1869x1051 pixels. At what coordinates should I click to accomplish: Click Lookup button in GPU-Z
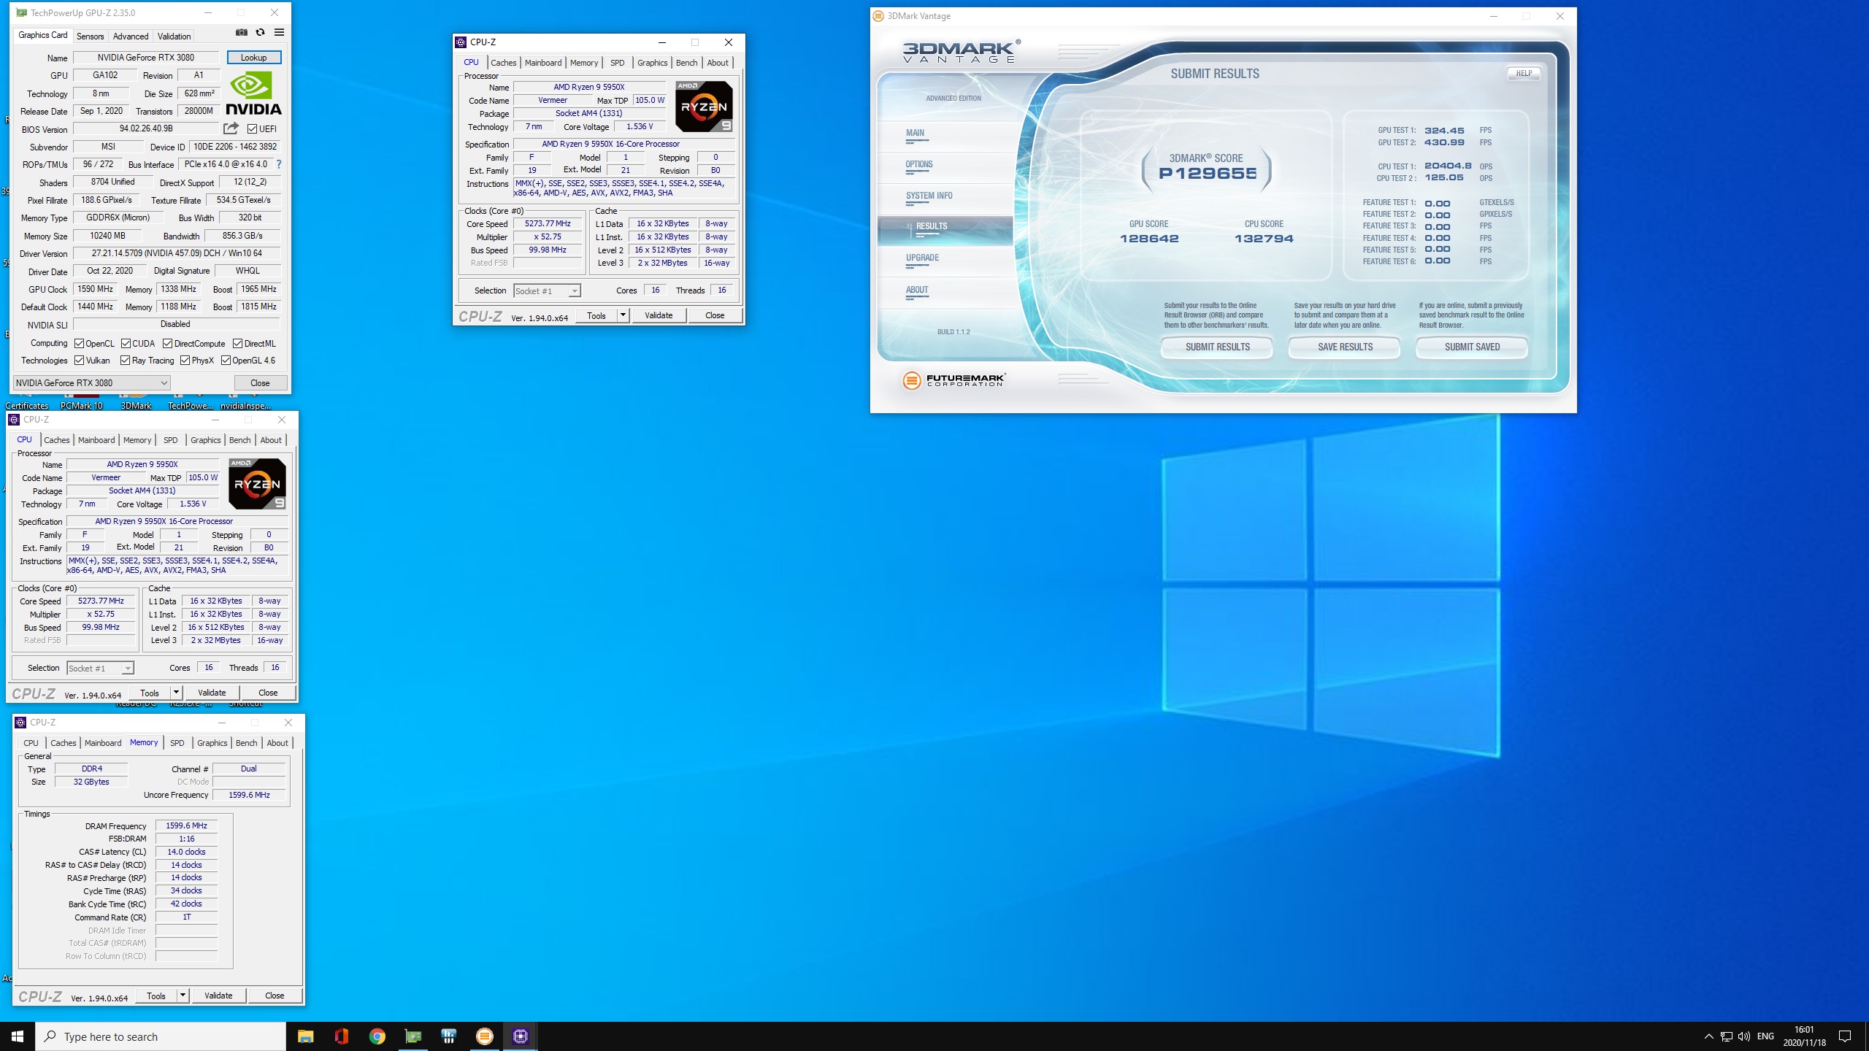click(253, 58)
